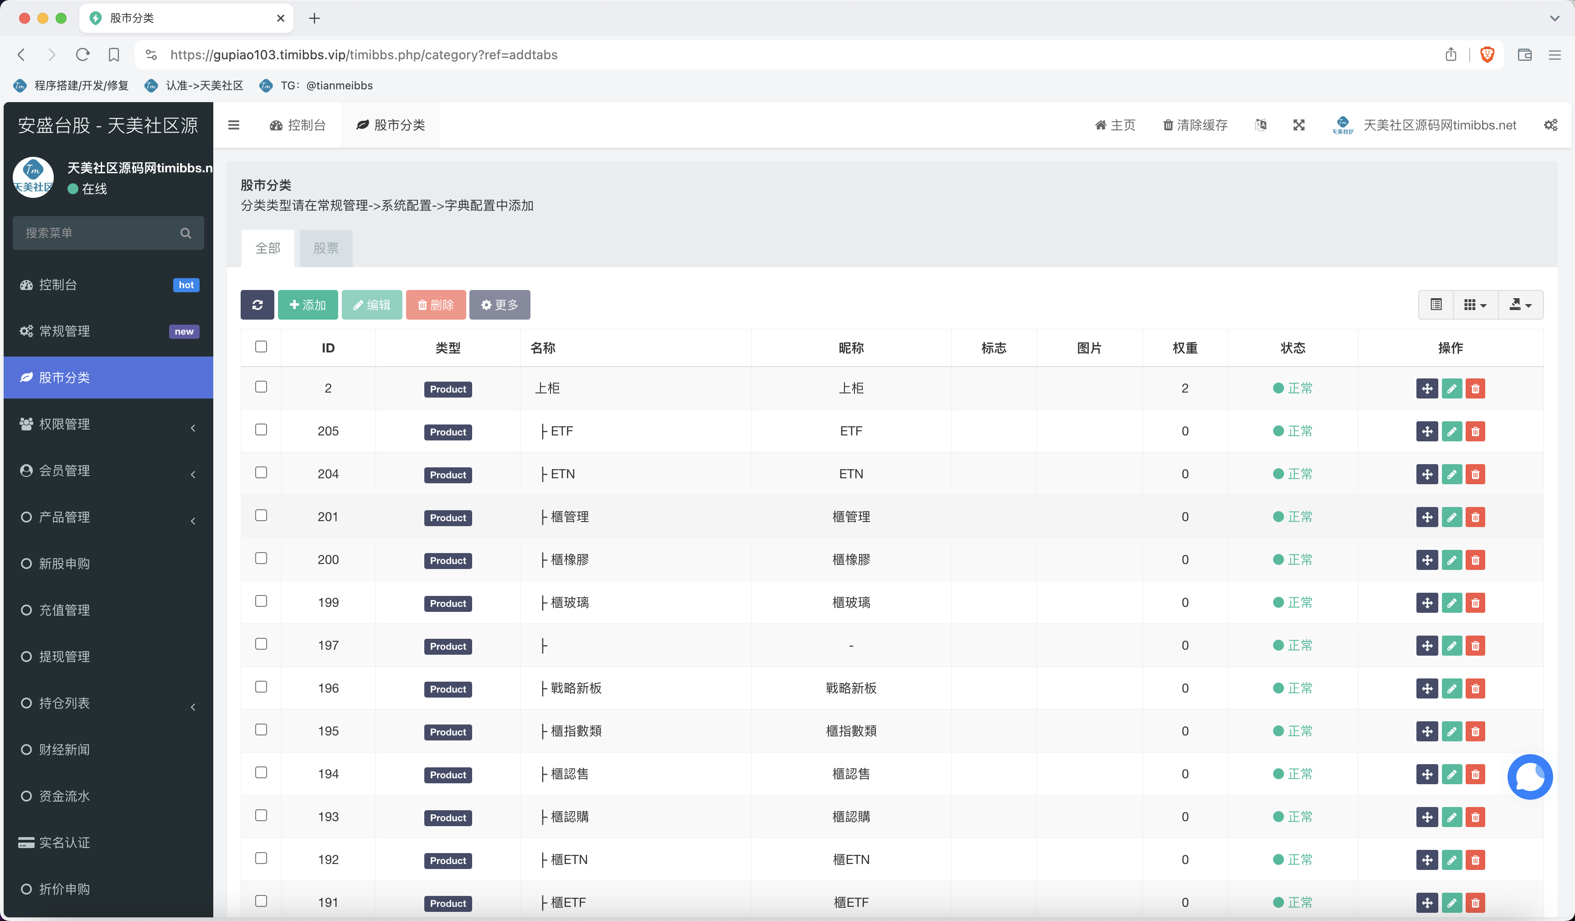
Task: Expand the 产品管理 sidebar menu
Action: [x=108, y=517]
